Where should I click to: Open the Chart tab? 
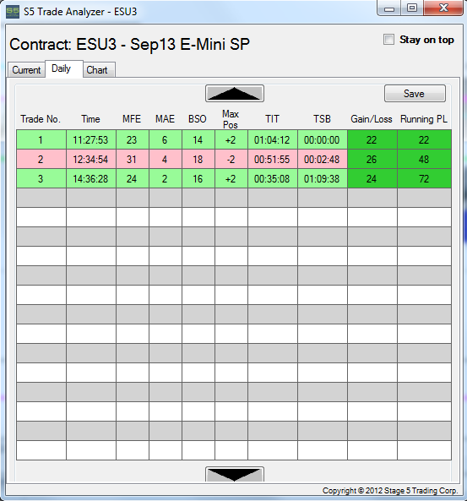coord(99,69)
